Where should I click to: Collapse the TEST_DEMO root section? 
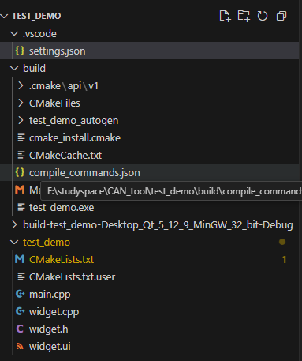pyautogui.click(x=4, y=16)
